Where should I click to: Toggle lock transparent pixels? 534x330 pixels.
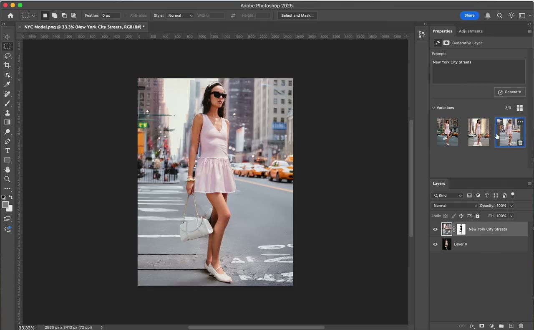click(445, 216)
